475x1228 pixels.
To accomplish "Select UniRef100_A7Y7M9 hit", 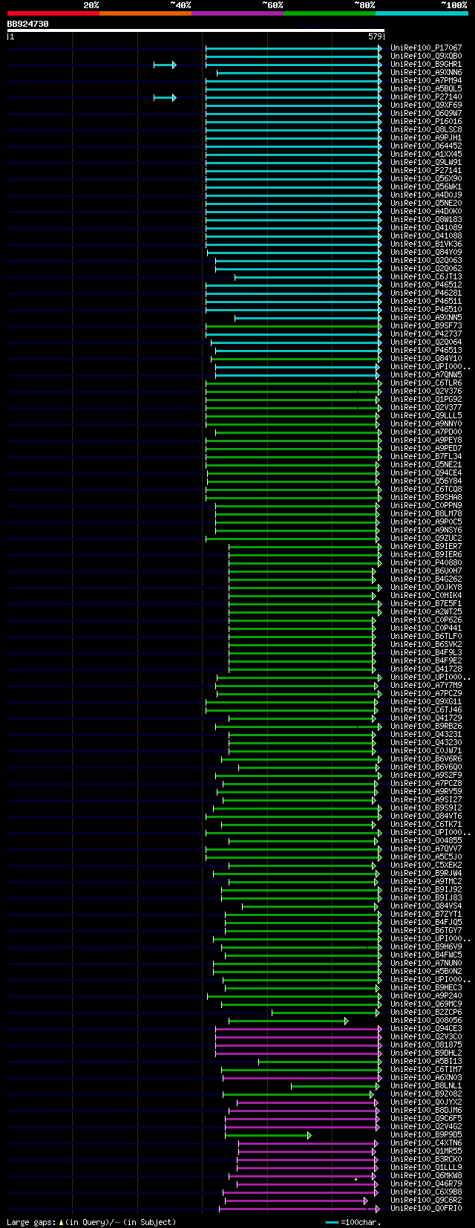I will point(426,686).
